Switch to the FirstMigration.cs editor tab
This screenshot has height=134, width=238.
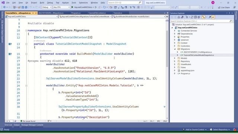[x=51, y=13]
